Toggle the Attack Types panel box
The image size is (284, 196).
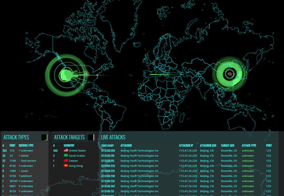click(44, 137)
